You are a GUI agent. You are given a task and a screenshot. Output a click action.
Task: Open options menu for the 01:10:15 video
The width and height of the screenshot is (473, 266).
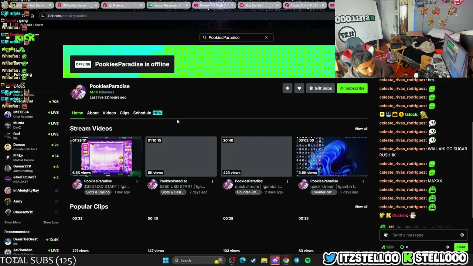coord(212,181)
